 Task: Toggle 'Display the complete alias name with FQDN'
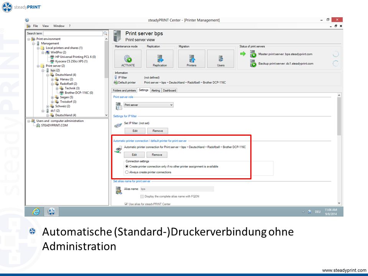coord(142,196)
